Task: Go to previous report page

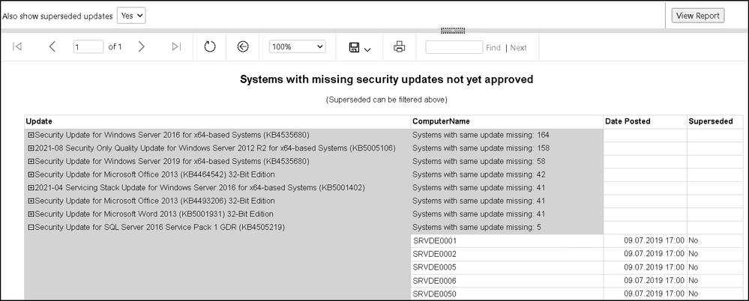Action: [x=52, y=47]
